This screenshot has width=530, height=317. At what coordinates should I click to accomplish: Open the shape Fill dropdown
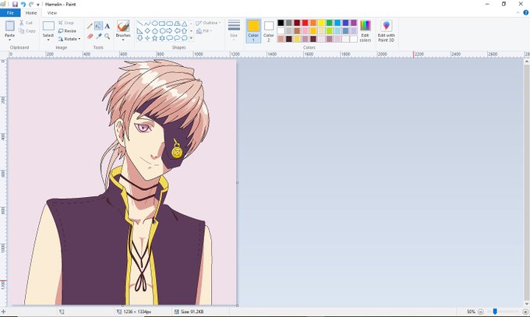click(x=204, y=30)
